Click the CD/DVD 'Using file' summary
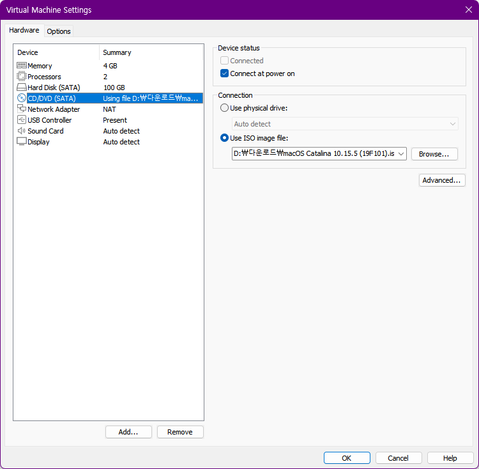The height and width of the screenshot is (469, 479). [151, 98]
